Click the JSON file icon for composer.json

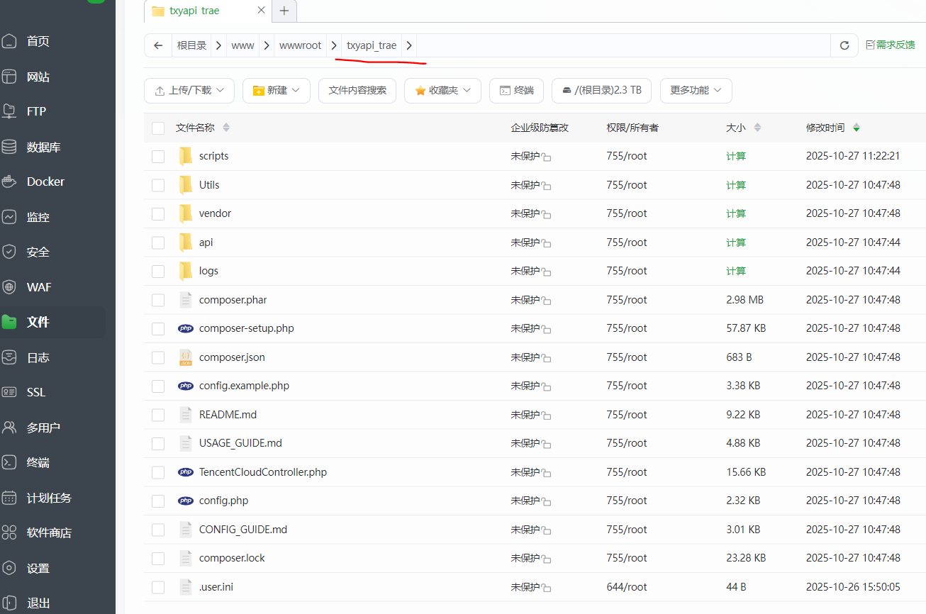pyautogui.click(x=186, y=357)
